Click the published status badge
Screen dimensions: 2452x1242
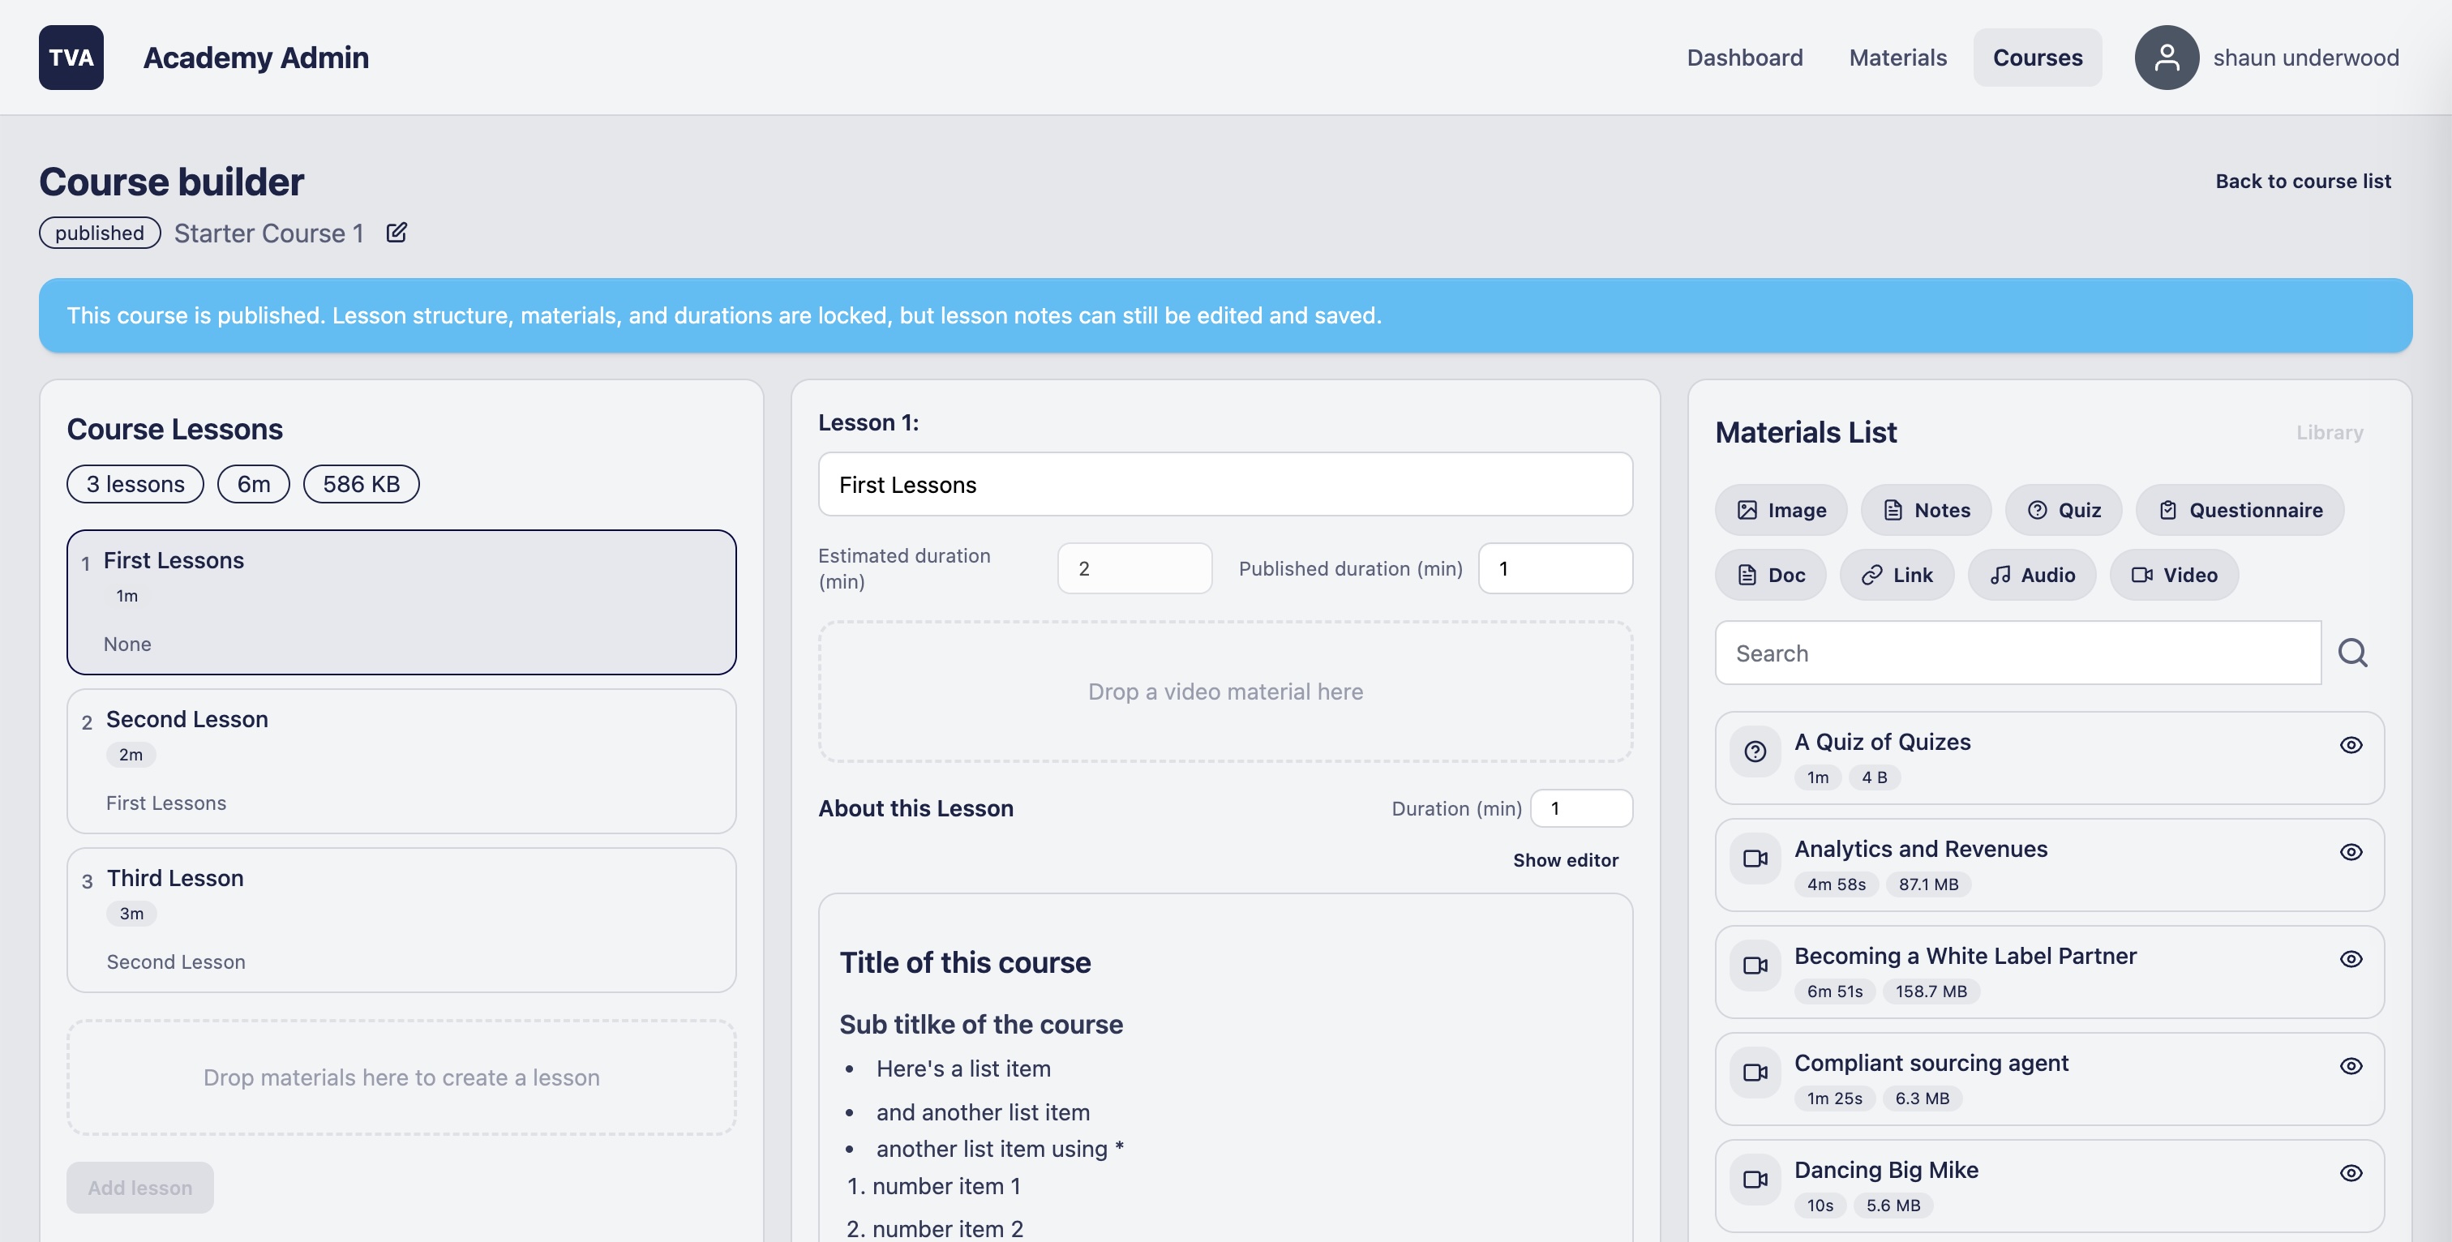(100, 232)
